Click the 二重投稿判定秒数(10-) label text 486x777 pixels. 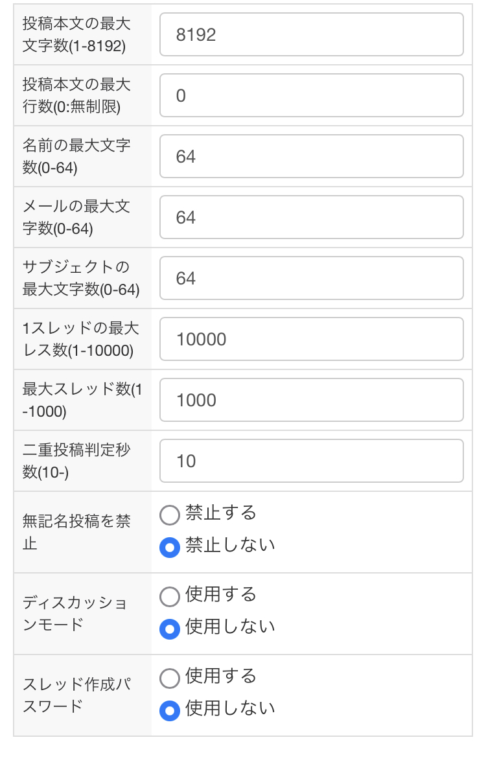point(76,461)
